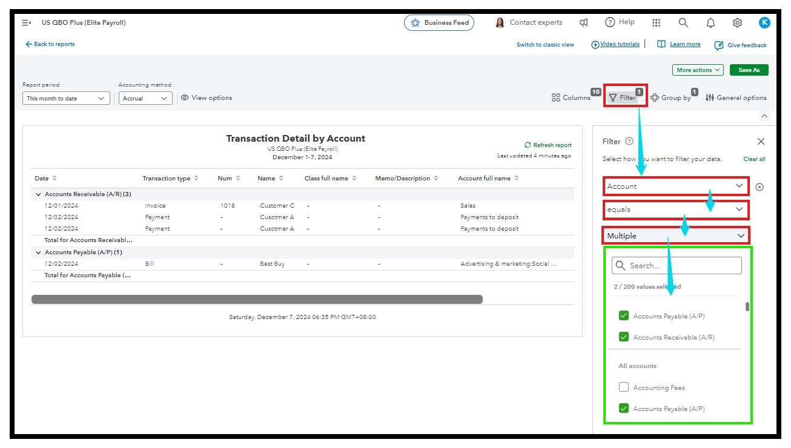This screenshot has height=448, width=791.
Task: Uncheck Accounts Payable (A/P) filter value
Action: click(x=623, y=315)
